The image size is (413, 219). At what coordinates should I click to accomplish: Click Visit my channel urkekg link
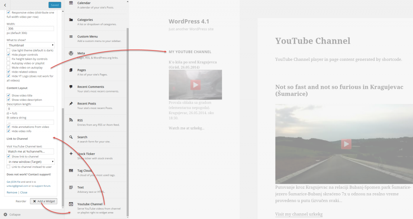click(x=299, y=214)
